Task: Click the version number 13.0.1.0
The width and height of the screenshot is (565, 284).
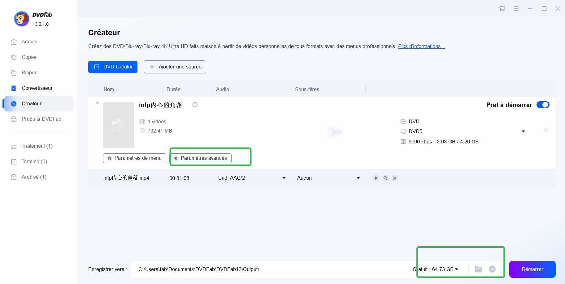Action: (x=41, y=24)
